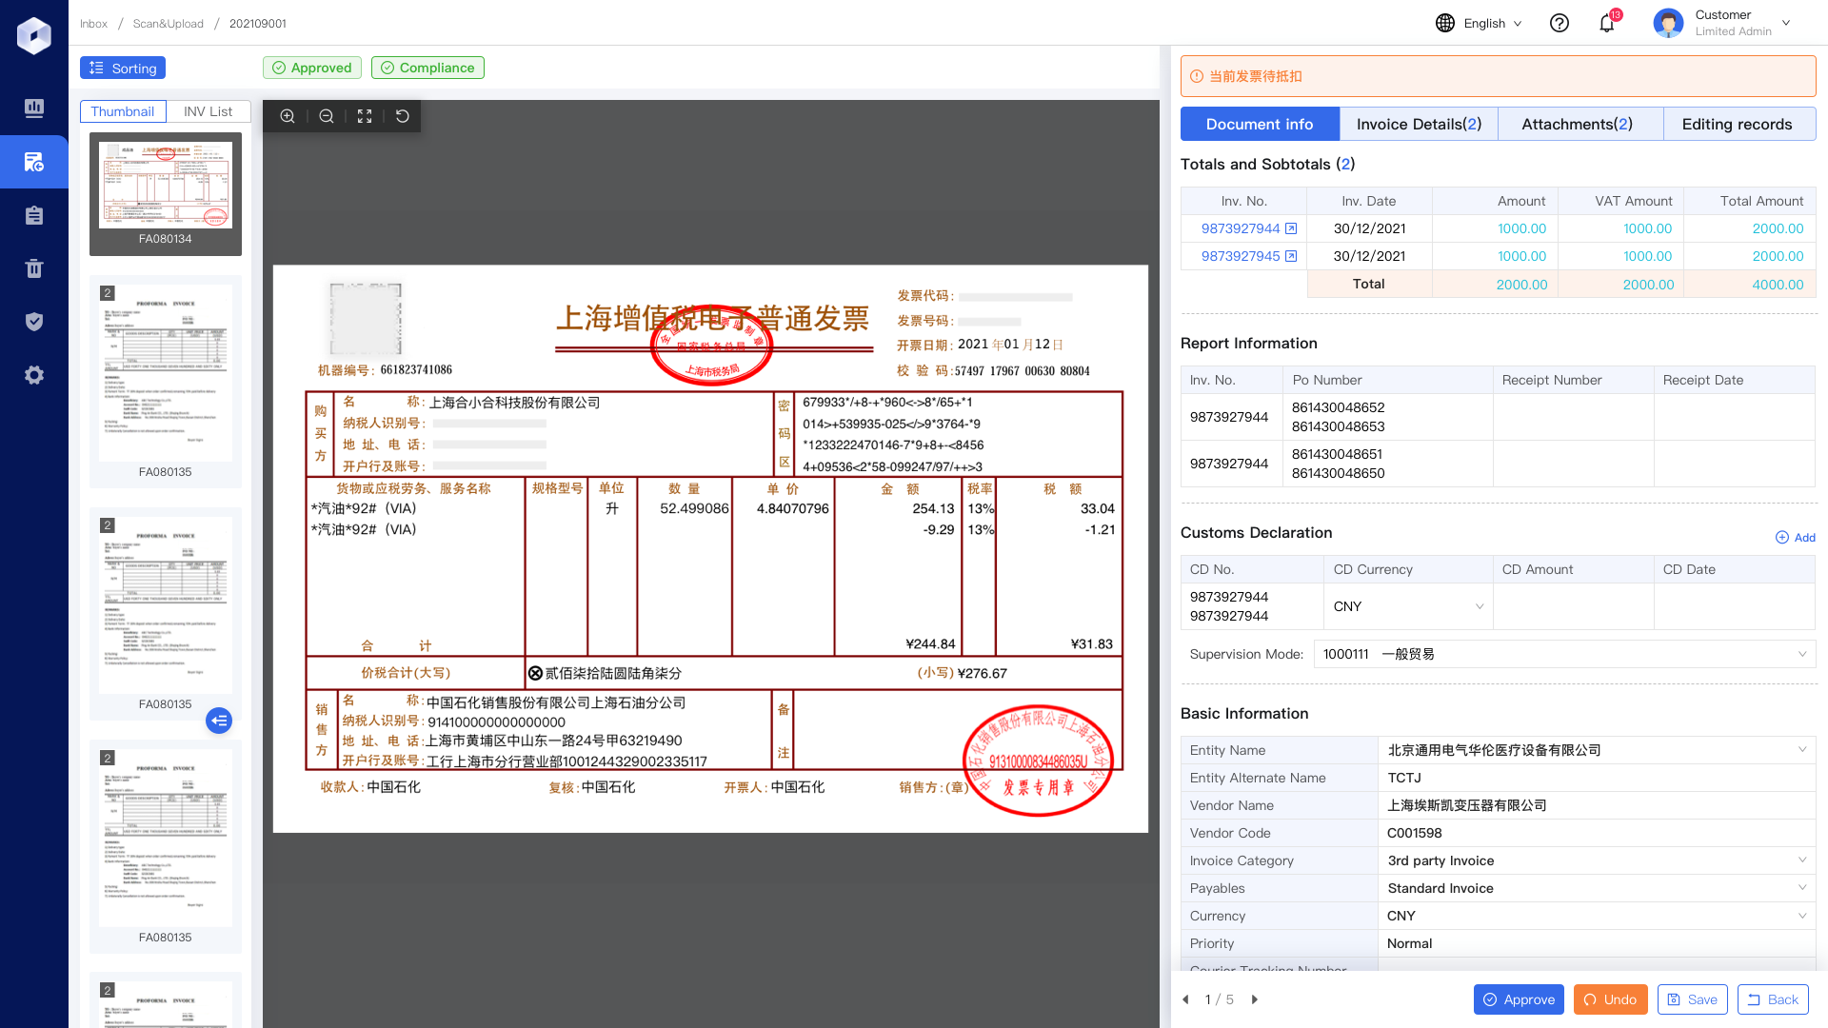Open external link icon for invoice 9873927944
Viewport: 1828px width, 1028px height.
pos(1291,228)
